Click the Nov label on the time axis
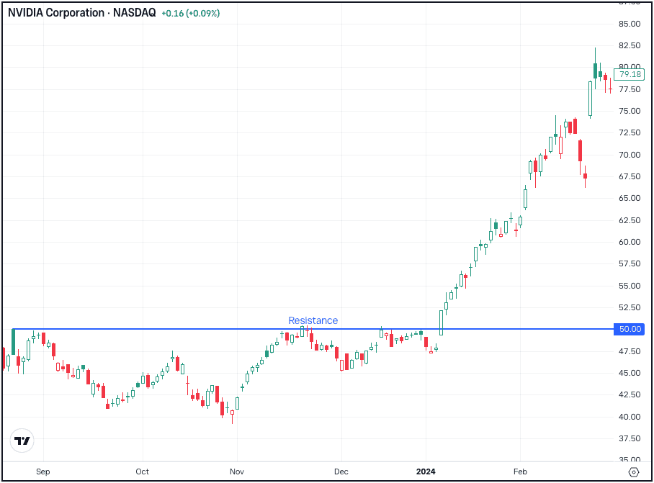654x483 pixels. 236,471
